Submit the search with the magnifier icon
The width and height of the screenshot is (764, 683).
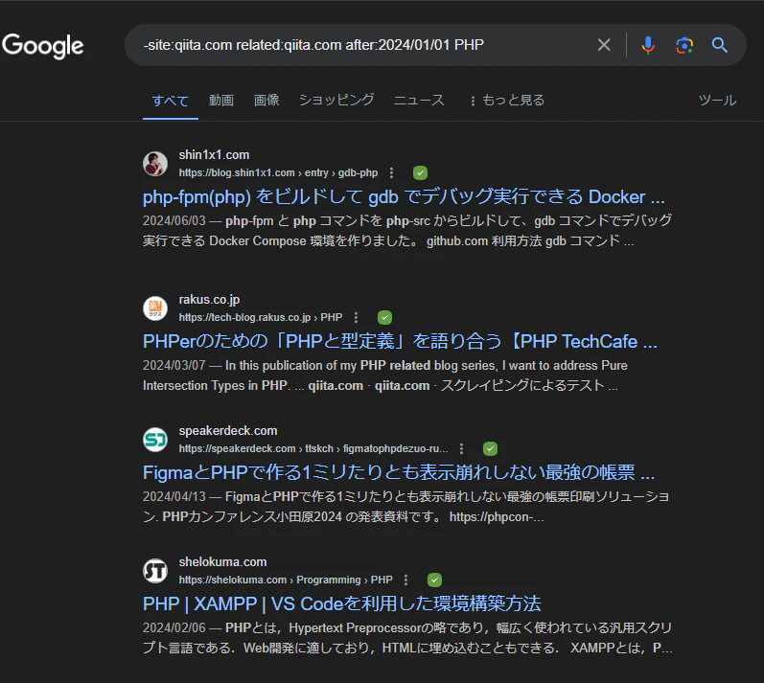pos(720,45)
